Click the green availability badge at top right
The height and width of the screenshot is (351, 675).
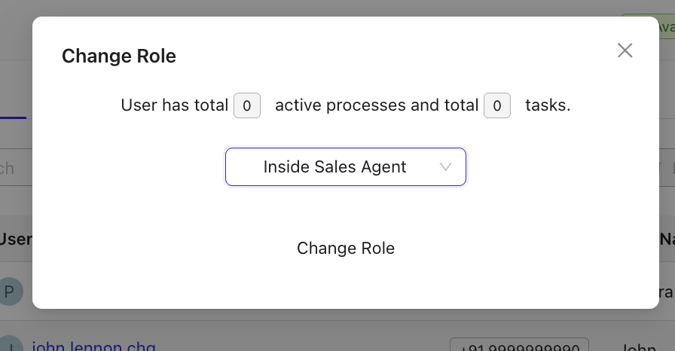648,25
